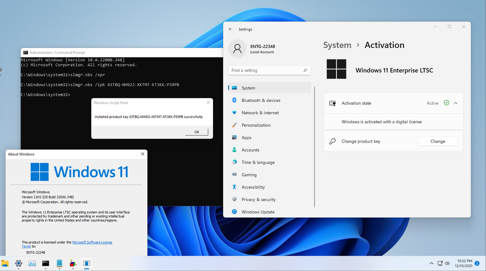Open Gaming settings page

pos(270,175)
